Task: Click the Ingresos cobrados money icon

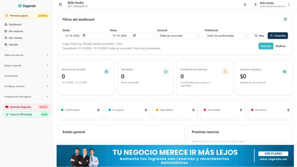Action: pos(285,72)
